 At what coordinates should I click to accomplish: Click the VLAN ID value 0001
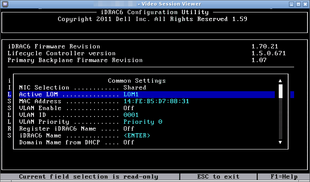coord(131,115)
